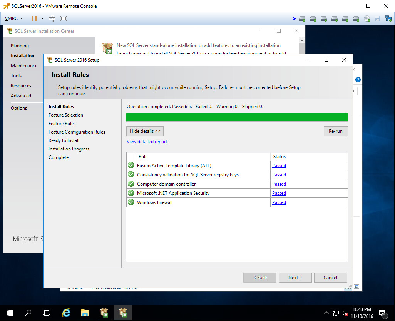Click green check icon for Windows Firewall
The width and height of the screenshot is (395, 321).
point(131,202)
